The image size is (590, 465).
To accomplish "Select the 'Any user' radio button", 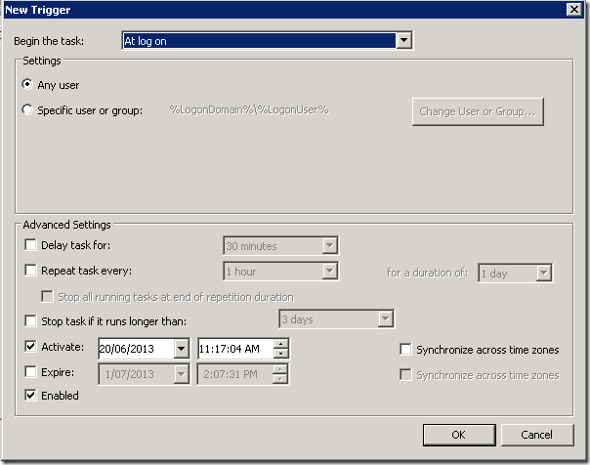I will [x=27, y=85].
